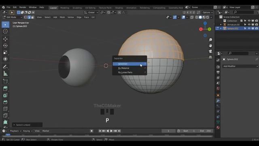The width and height of the screenshot is (259, 146).
Task: Choose Selection in the Separate menu
Action: click(x=129, y=64)
